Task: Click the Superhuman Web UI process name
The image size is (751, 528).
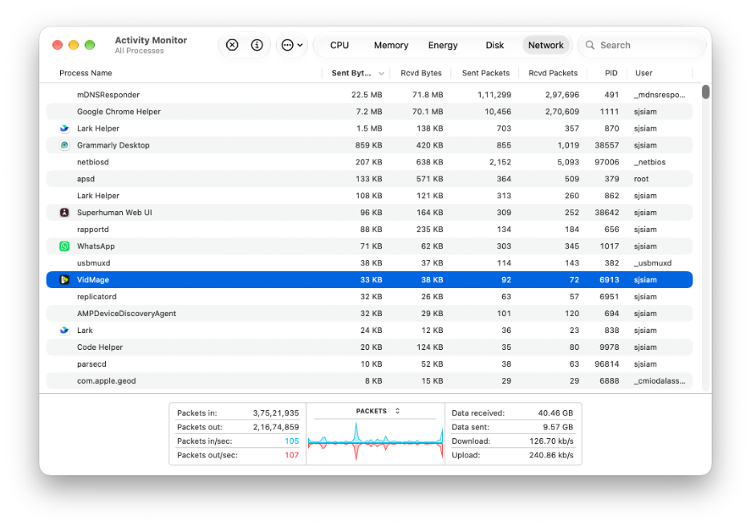Action: (115, 213)
